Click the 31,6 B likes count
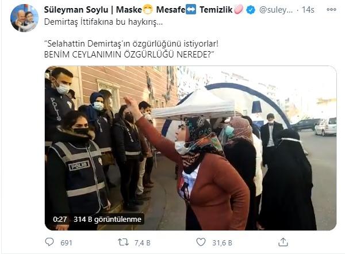This screenshot has height=254, width=345. tap(222, 243)
